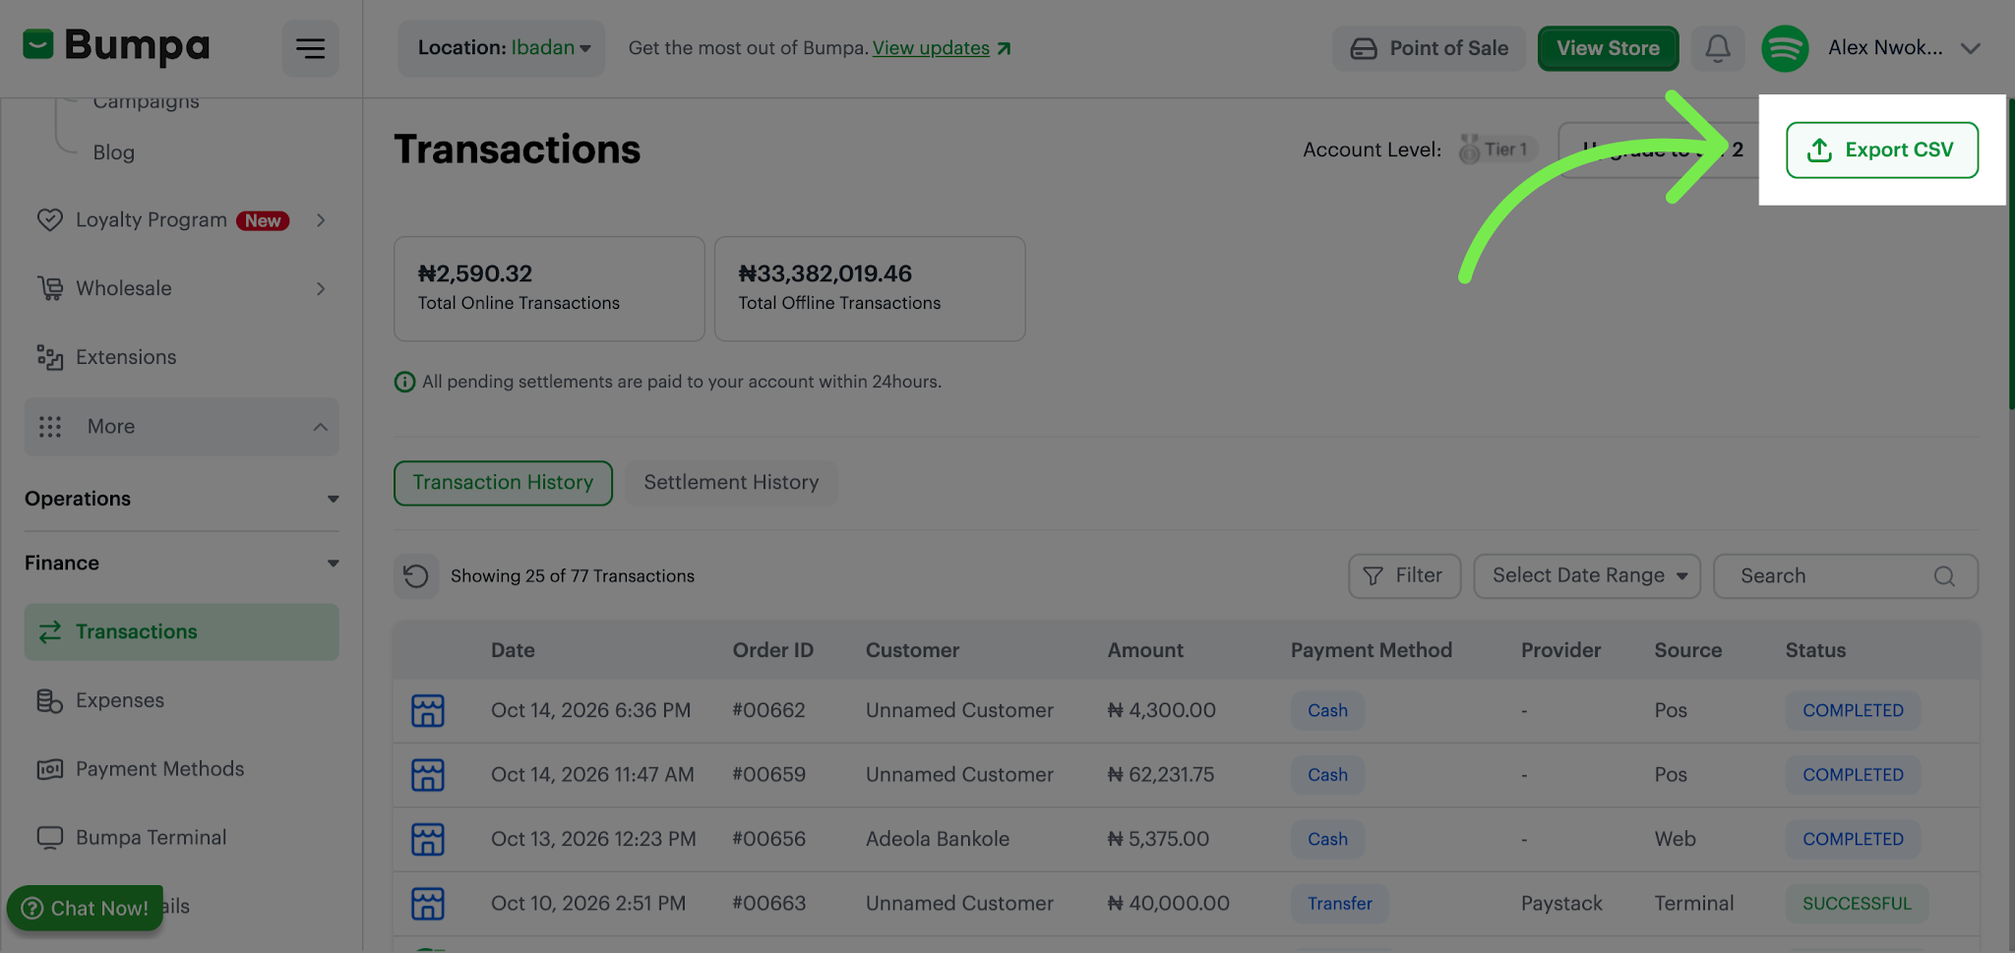Click the SUCCESSFUL status badge
The height and width of the screenshot is (953, 2015).
point(1857,904)
